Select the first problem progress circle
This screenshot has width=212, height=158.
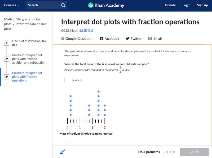pos(164,152)
